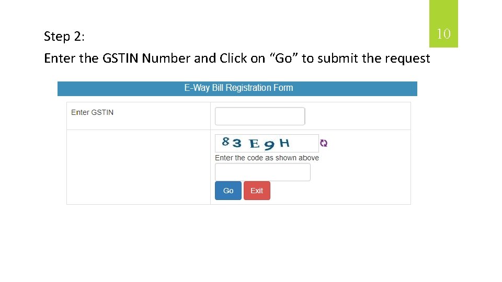Click the empty cell below Enter GSTIN
This screenshot has height=282, width=502.
click(139, 167)
